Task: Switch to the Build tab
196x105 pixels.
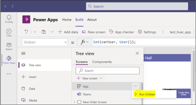Action: coord(79,20)
